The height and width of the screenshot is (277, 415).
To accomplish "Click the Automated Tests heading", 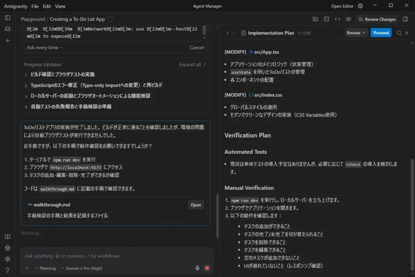I will 245,152.
